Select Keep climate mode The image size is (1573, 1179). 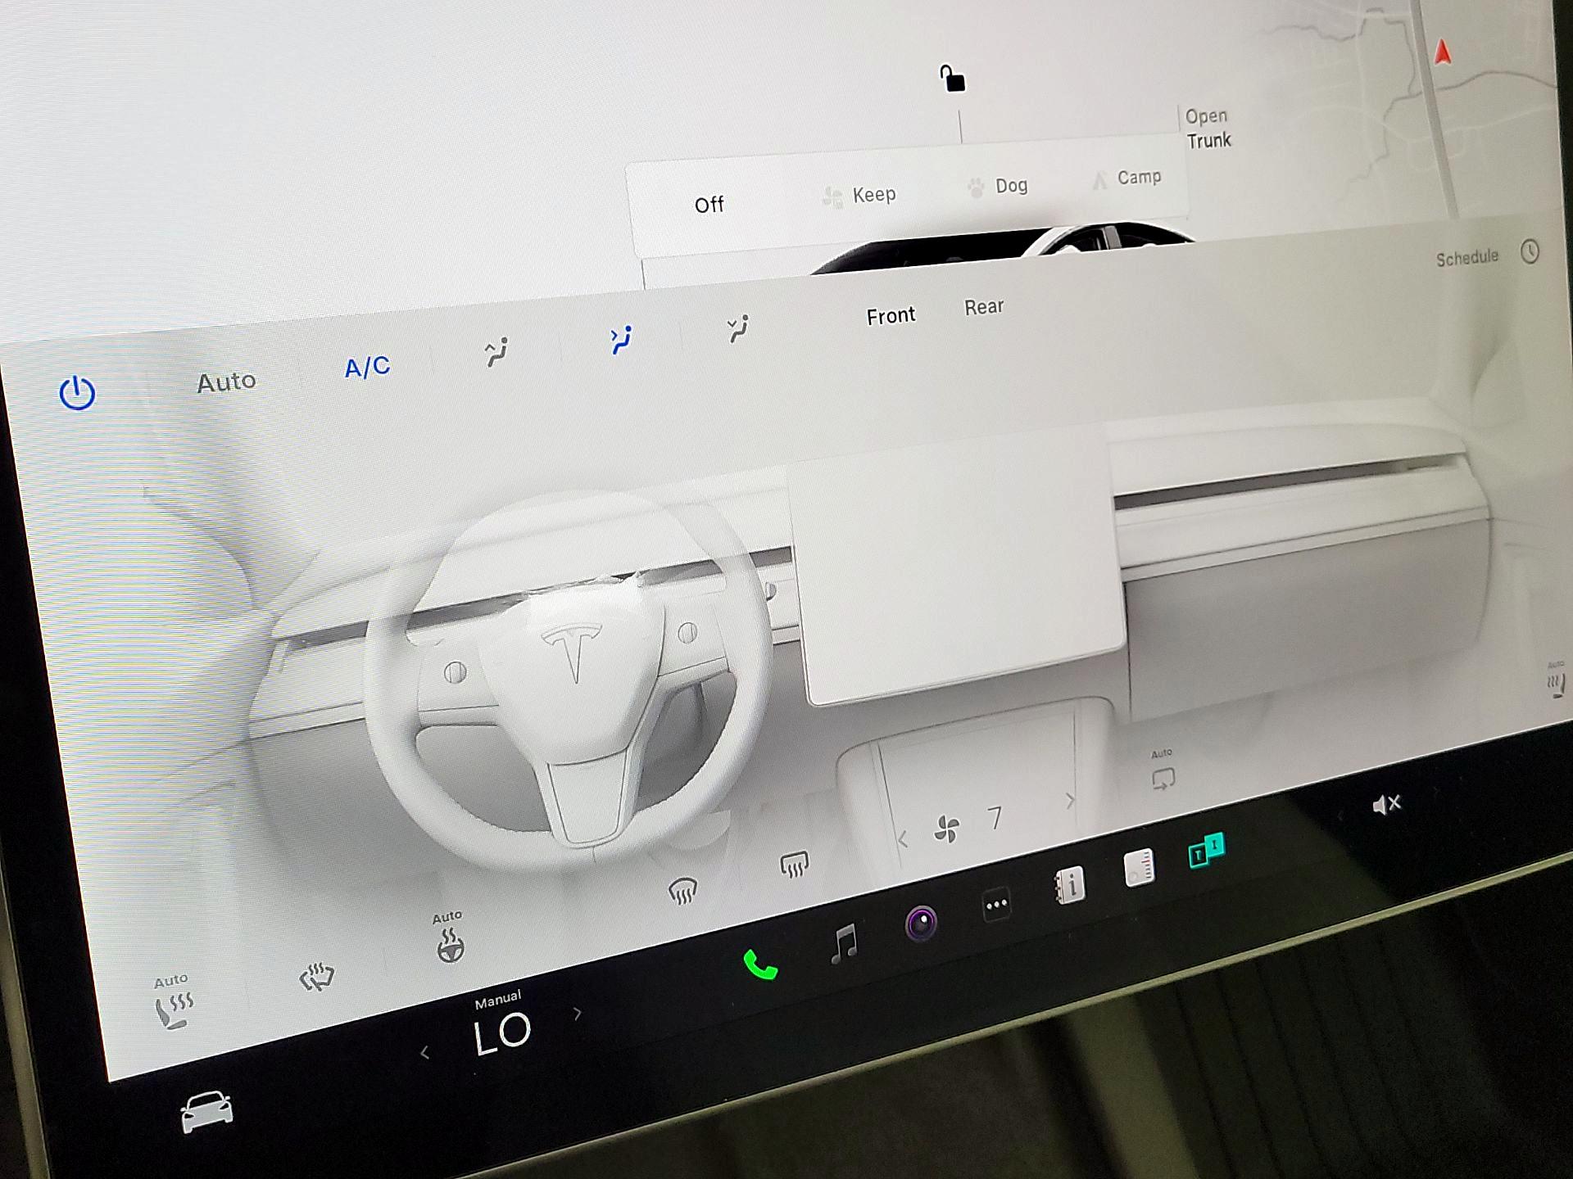(859, 196)
